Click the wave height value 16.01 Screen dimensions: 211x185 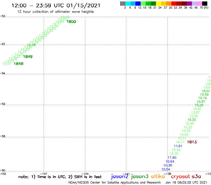pyautogui.click(x=206, y=91)
